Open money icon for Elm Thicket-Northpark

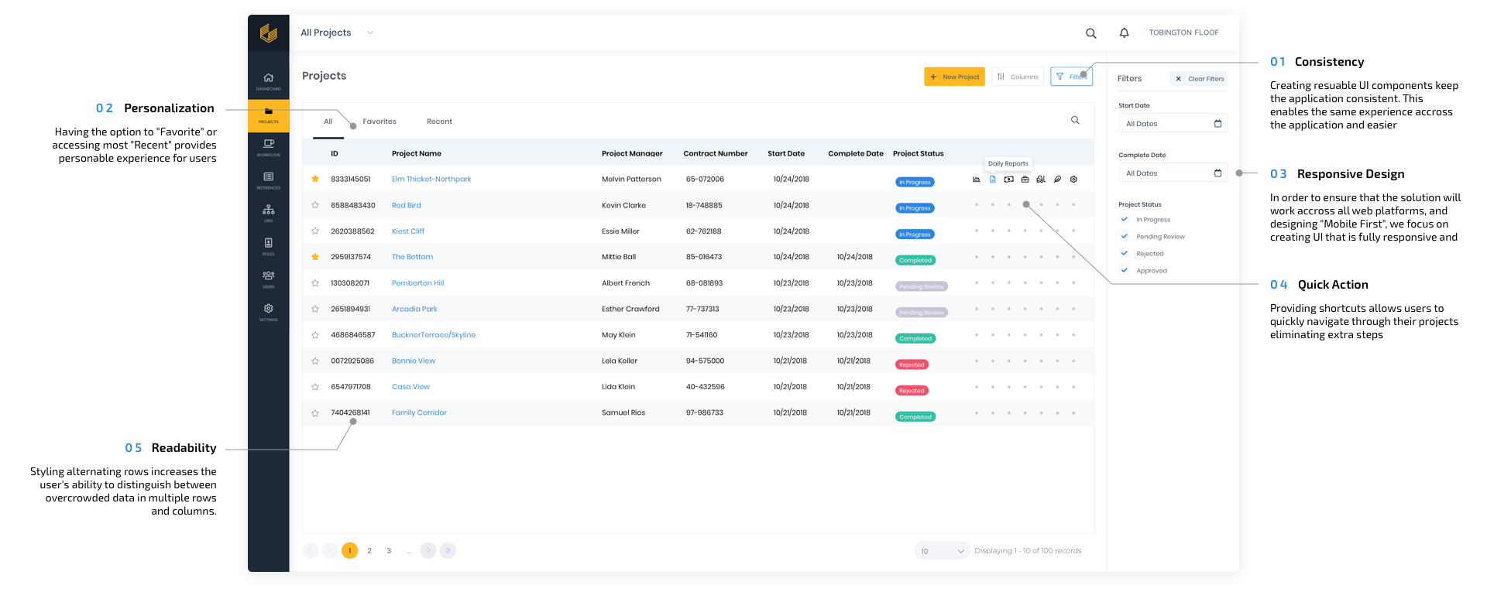1008,180
